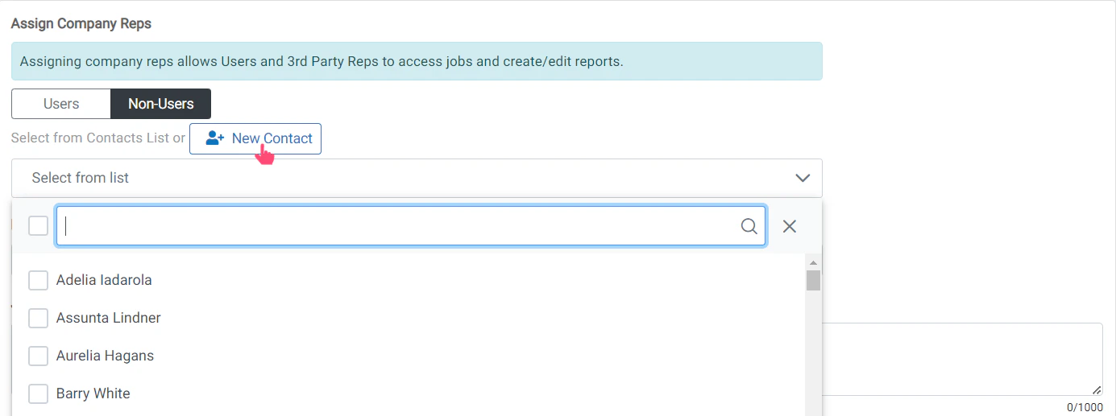Check the Adelia Iadarola checkbox
This screenshot has height=416, width=1116.
38,280
